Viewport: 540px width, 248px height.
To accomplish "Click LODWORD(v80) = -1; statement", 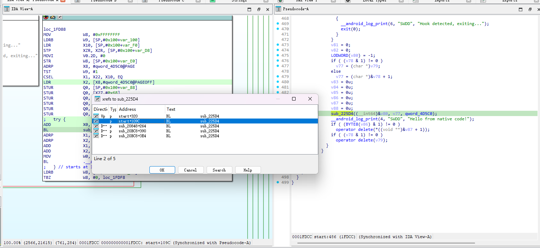I will tap(353, 55).
